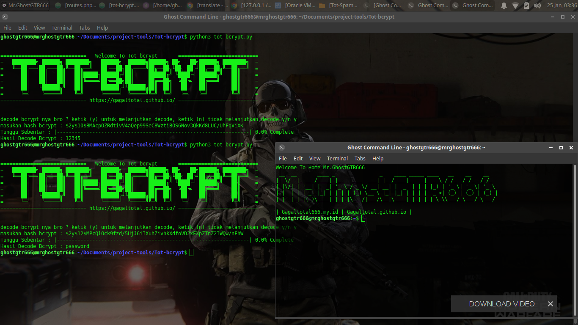Open Tabs menu in Tot-bcrypt terminal
The width and height of the screenshot is (578, 325).
[x=85, y=28]
